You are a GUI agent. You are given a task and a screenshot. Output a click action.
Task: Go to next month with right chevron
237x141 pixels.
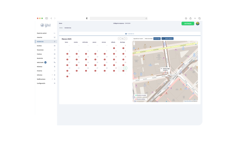pyautogui.click(x=126, y=39)
